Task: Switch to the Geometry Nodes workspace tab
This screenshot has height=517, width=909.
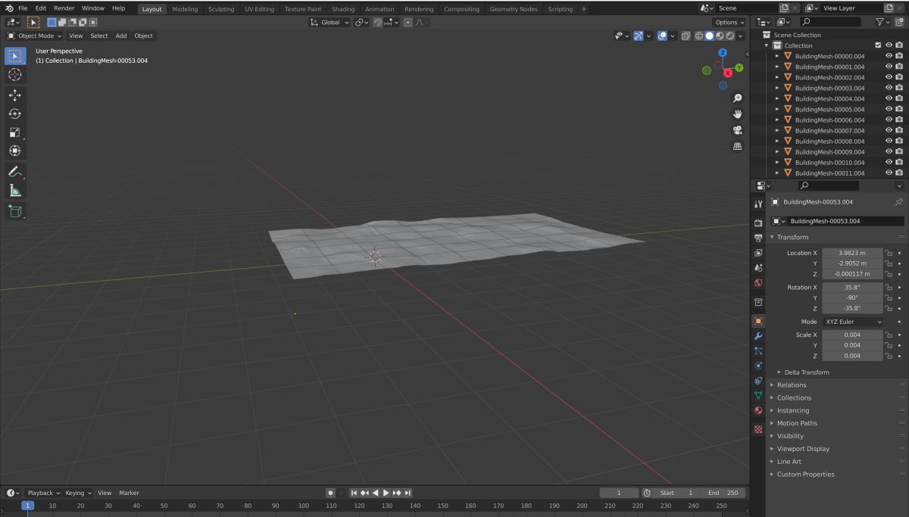Action: (x=514, y=9)
